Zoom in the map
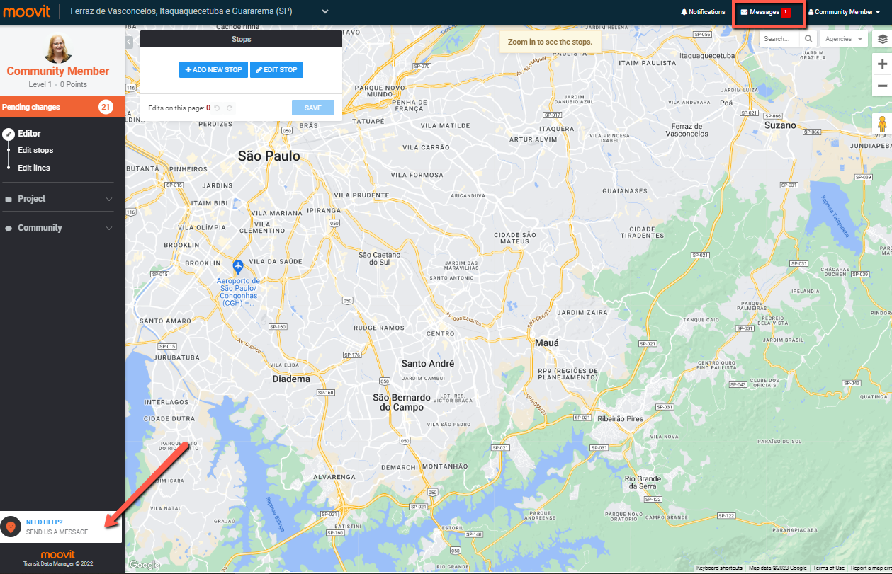892x574 pixels. pyautogui.click(x=882, y=64)
